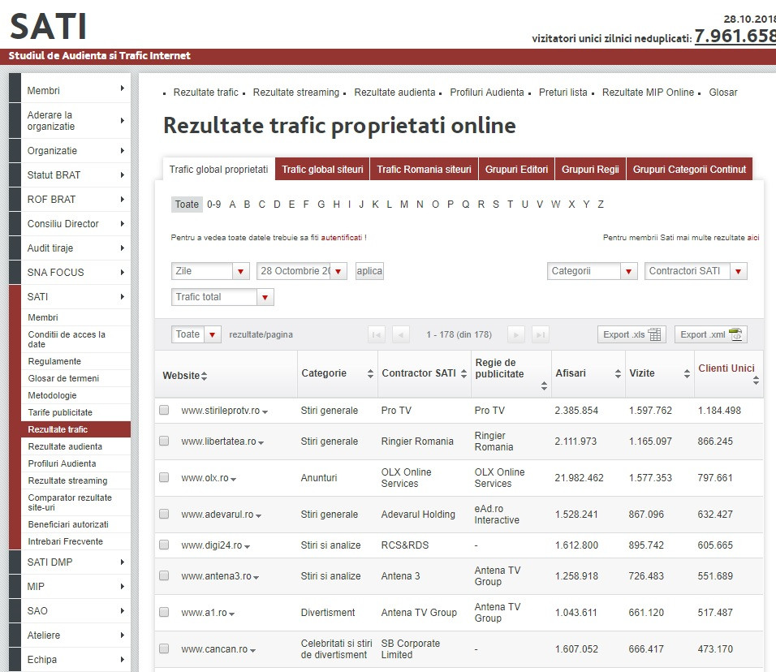Open the Trafic total dropdown
Viewport: 776px width, 672px height.
point(222,297)
